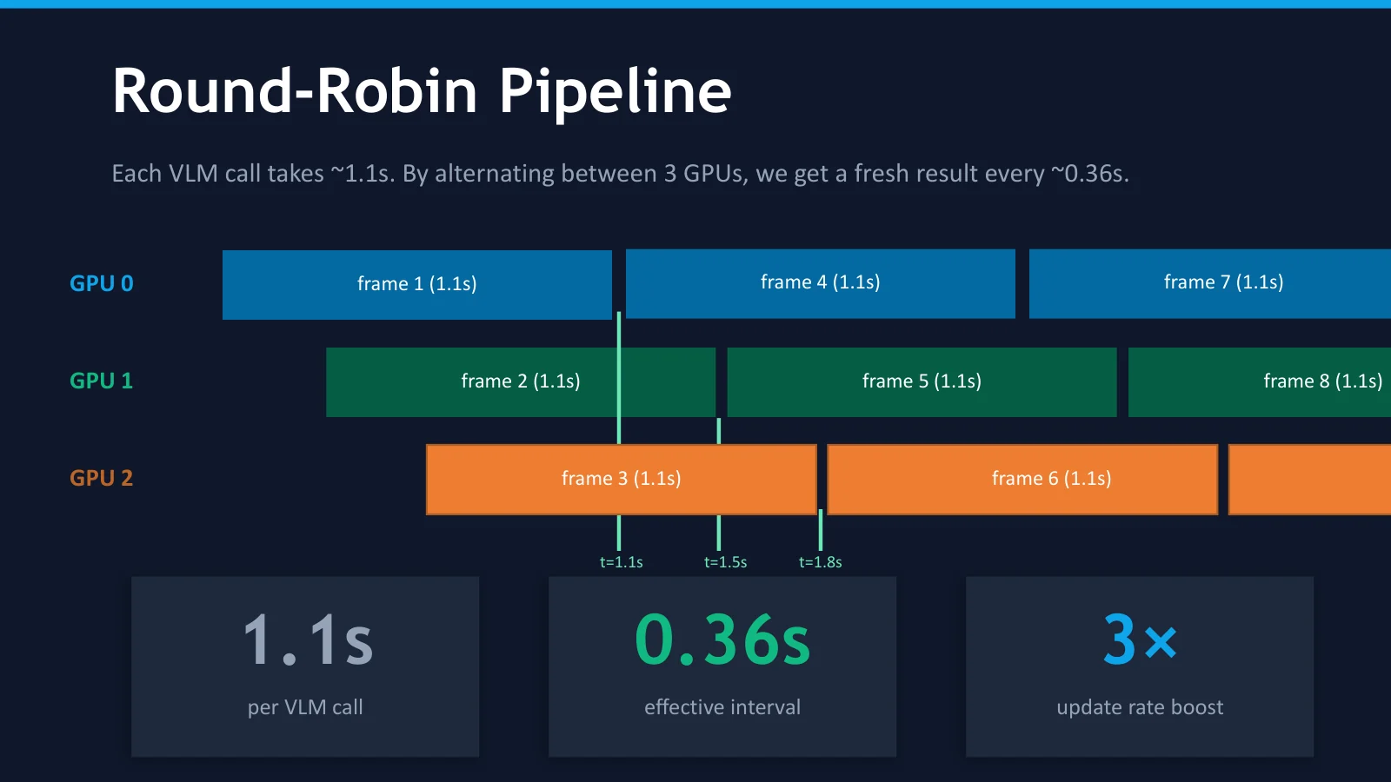Click the 'per VLM call' caption

305,707
